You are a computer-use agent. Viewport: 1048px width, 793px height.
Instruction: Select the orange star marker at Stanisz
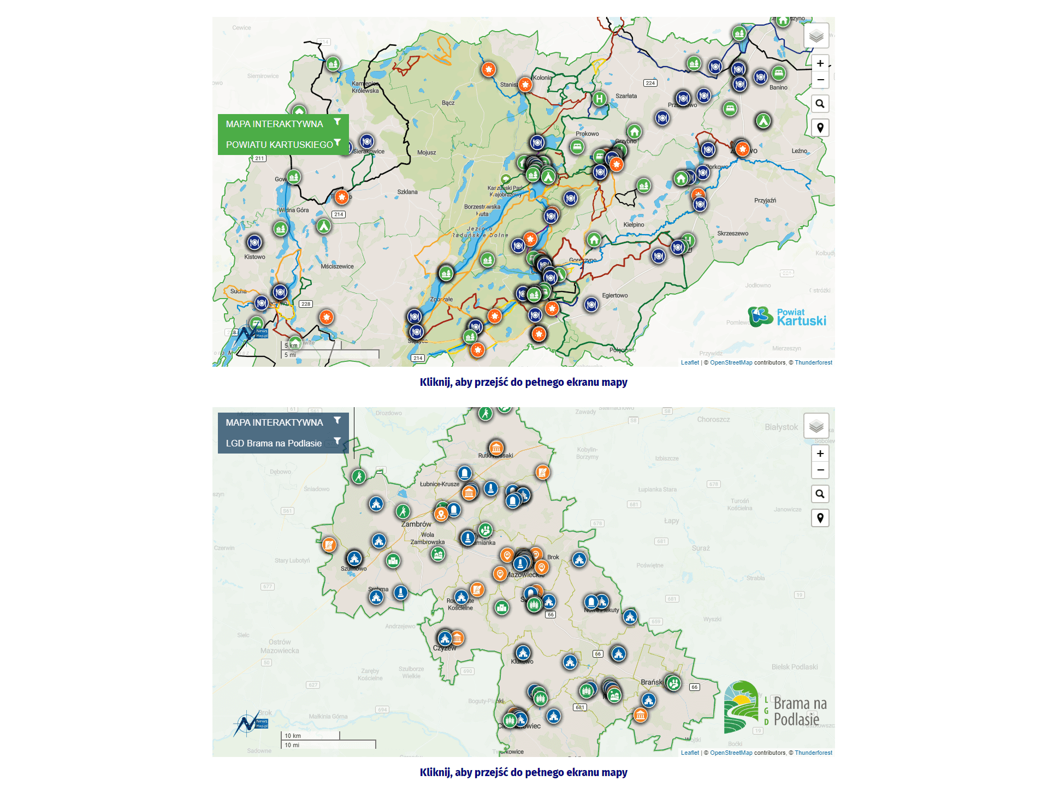point(525,85)
